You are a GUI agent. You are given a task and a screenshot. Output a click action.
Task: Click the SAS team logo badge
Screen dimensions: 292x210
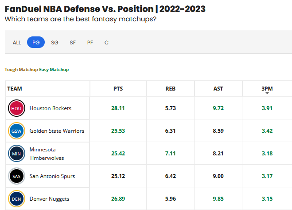16,176
